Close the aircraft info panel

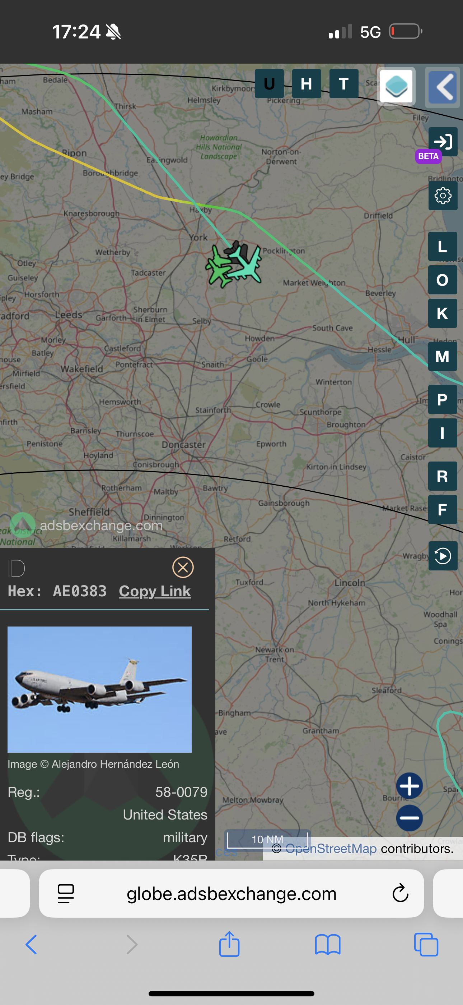pos(183,567)
